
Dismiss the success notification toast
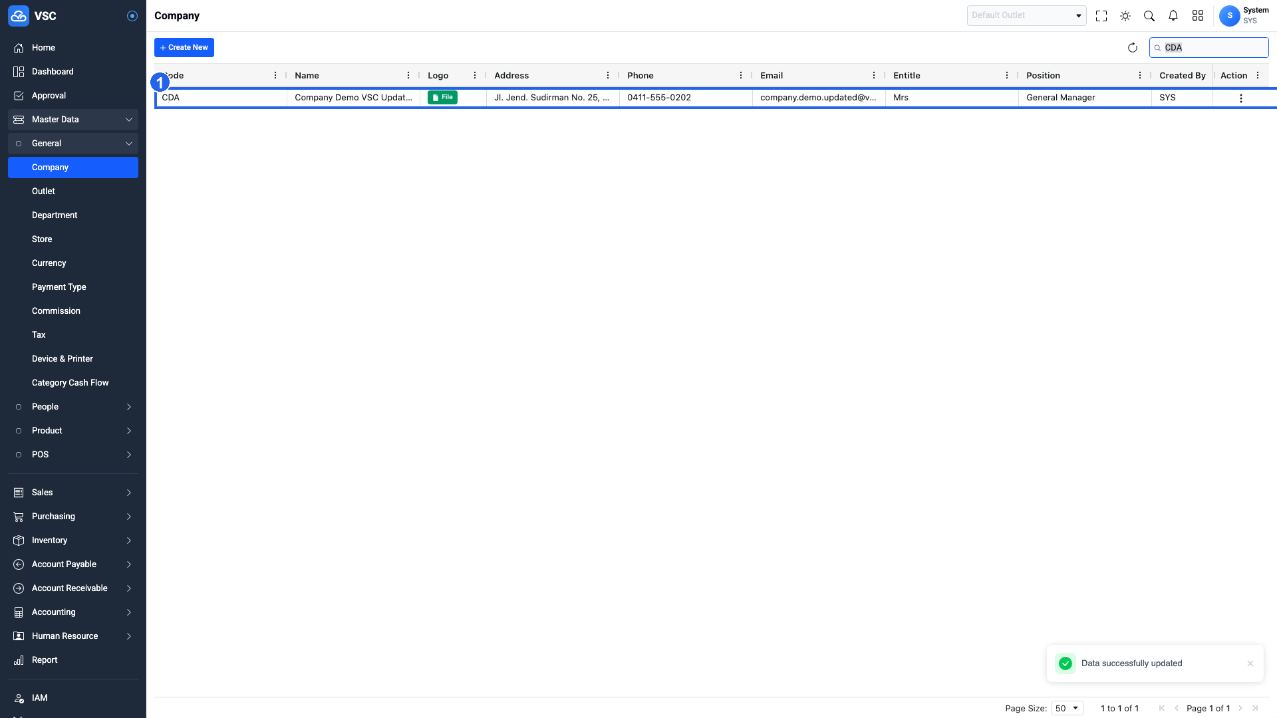pos(1250,663)
